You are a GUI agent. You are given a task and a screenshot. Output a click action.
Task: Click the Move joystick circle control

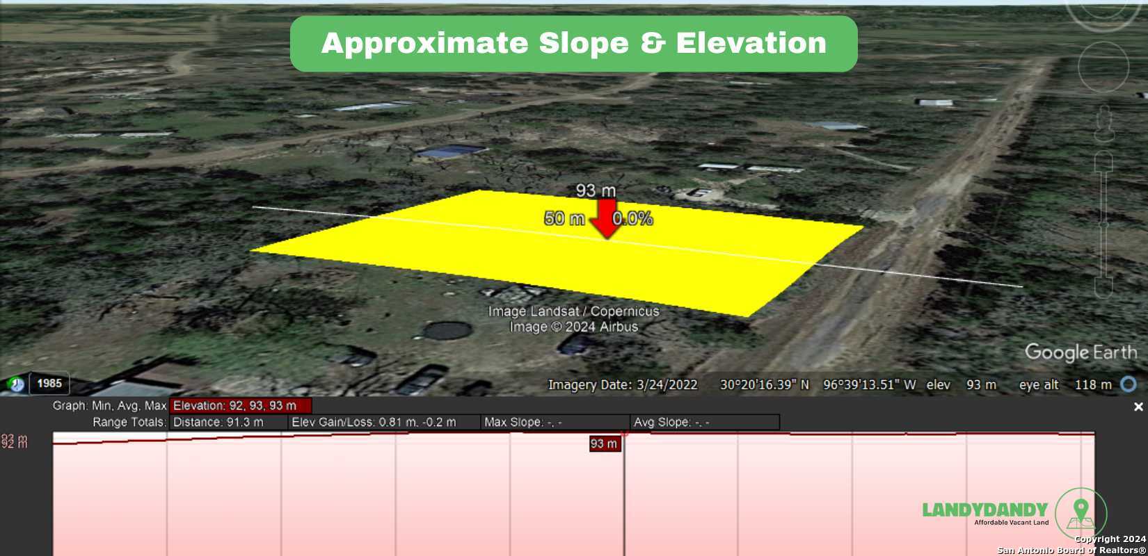1103,67
